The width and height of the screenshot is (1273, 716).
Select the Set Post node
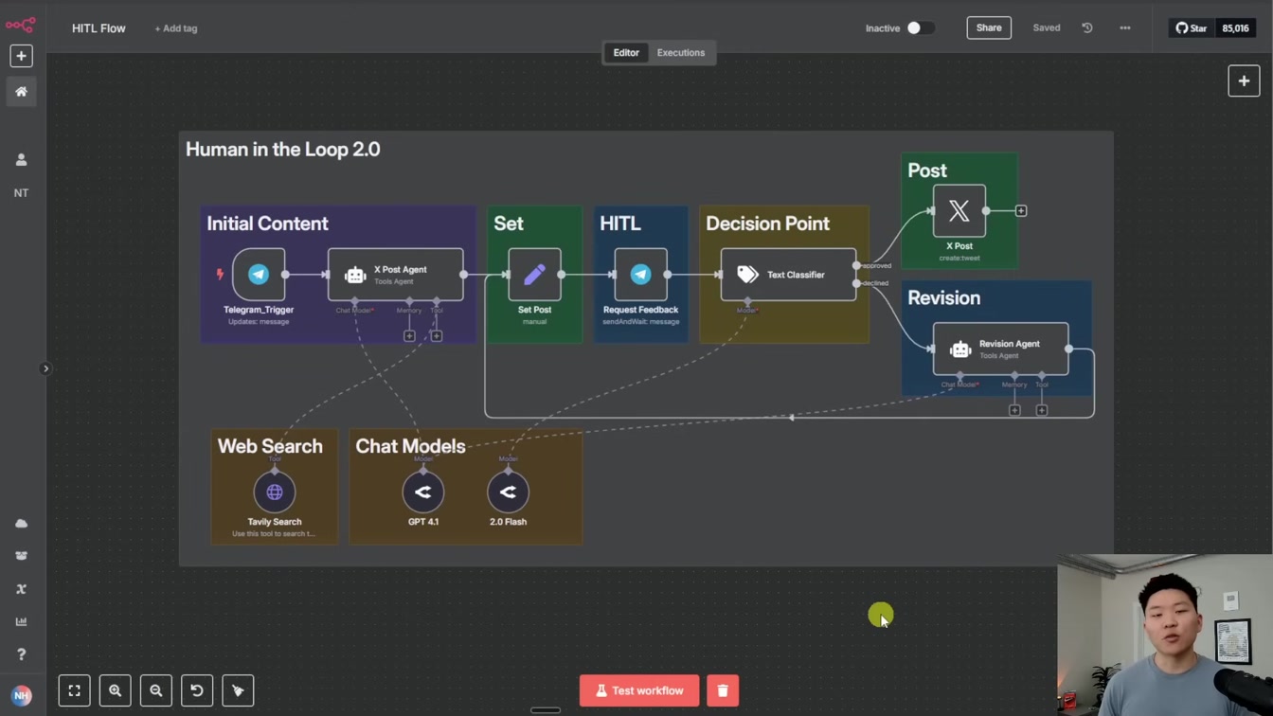534,275
